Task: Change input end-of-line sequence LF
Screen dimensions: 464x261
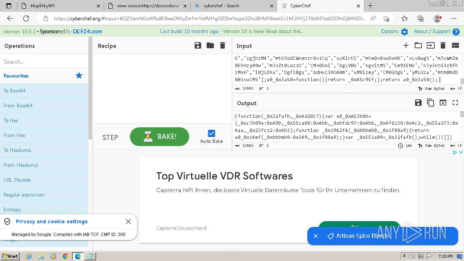Action: coord(456,88)
